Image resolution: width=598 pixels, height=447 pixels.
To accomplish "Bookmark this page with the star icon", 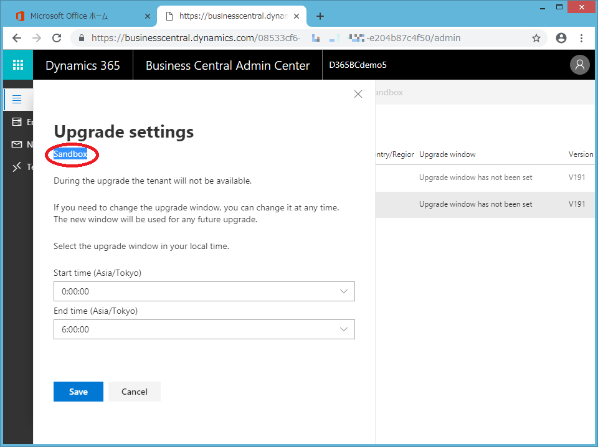I will [x=536, y=38].
